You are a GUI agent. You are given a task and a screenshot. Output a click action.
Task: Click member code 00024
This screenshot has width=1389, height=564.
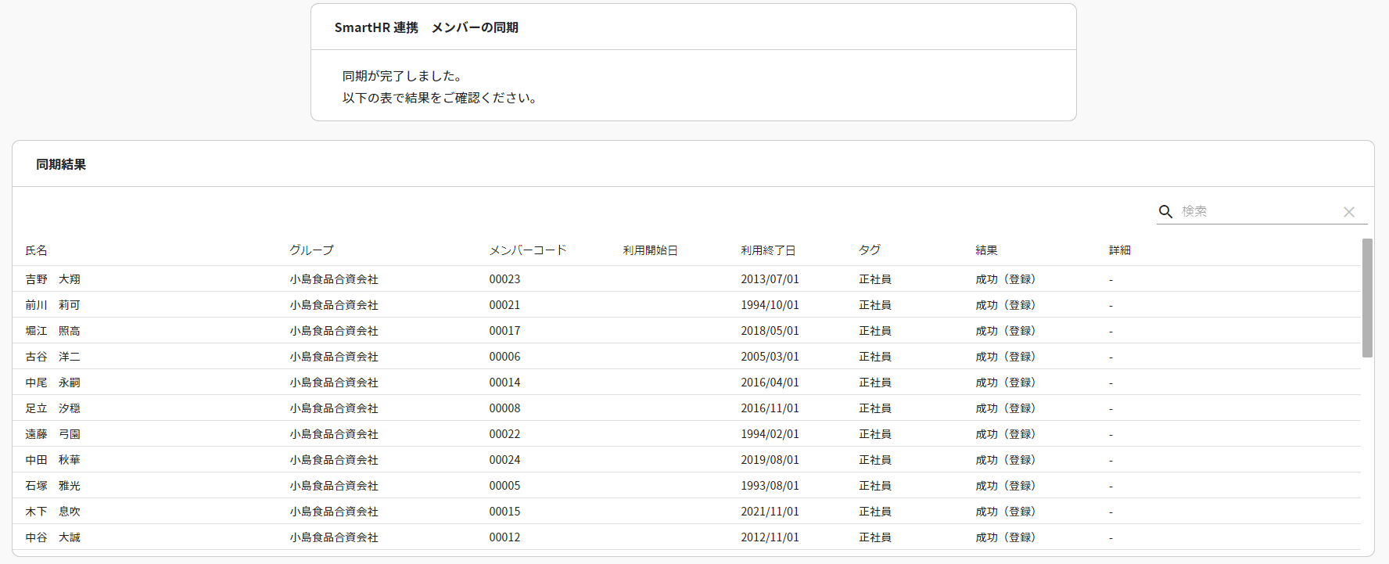[504, 460]
